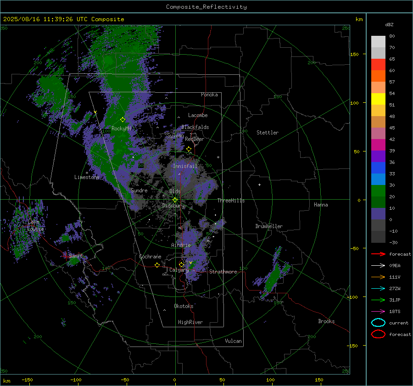Select the royal blue dBZ swatch near 33

point(378,168)
